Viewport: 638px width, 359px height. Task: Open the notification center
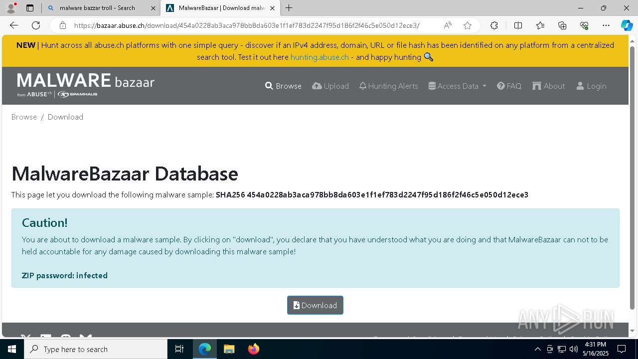pos(622,349)
